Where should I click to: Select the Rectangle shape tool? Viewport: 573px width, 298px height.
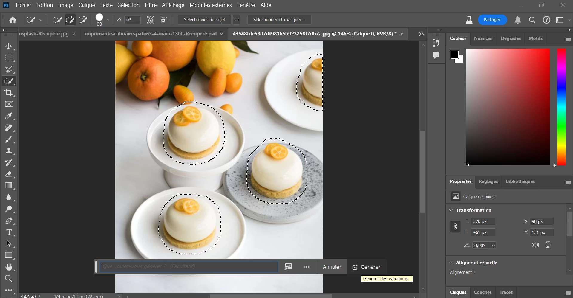tap(9, 256)
